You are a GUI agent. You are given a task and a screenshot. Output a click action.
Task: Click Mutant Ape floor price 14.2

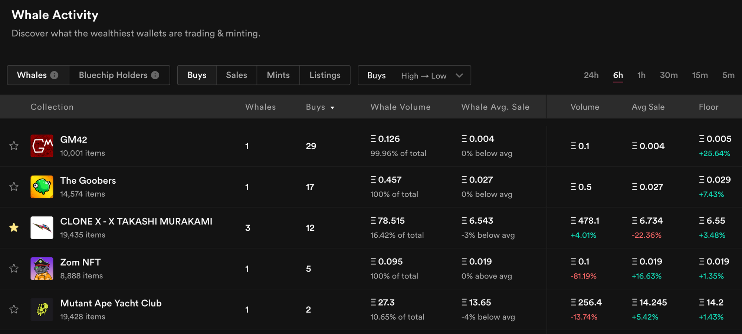[711, 303]
